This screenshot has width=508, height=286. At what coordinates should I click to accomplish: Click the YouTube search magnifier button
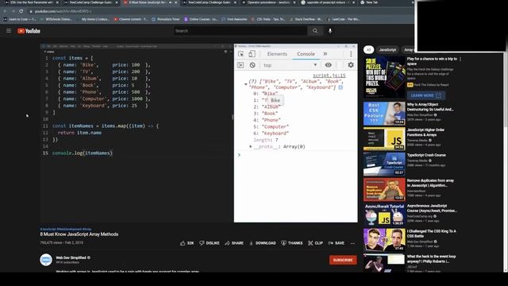tap(315, 31)
